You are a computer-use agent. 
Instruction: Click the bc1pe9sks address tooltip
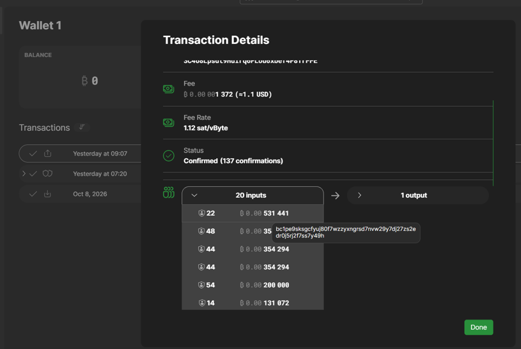pos(346,232)
